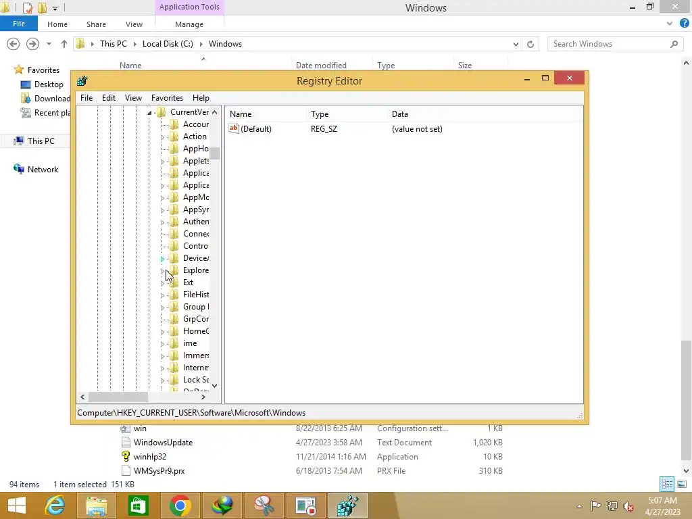This screenshot has height=519, width=692.
Task: Select the HomeG folder icon in tree
Action: tap(174, 331)
